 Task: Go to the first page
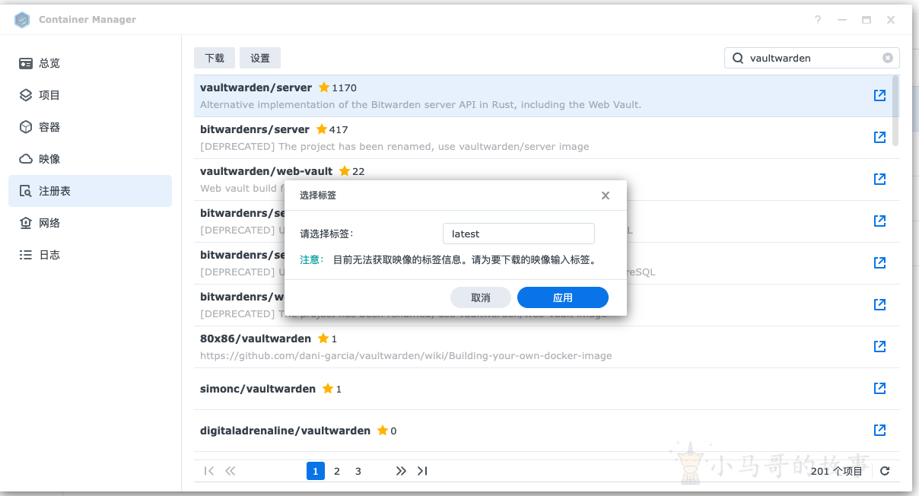click(x=209, y=471)
